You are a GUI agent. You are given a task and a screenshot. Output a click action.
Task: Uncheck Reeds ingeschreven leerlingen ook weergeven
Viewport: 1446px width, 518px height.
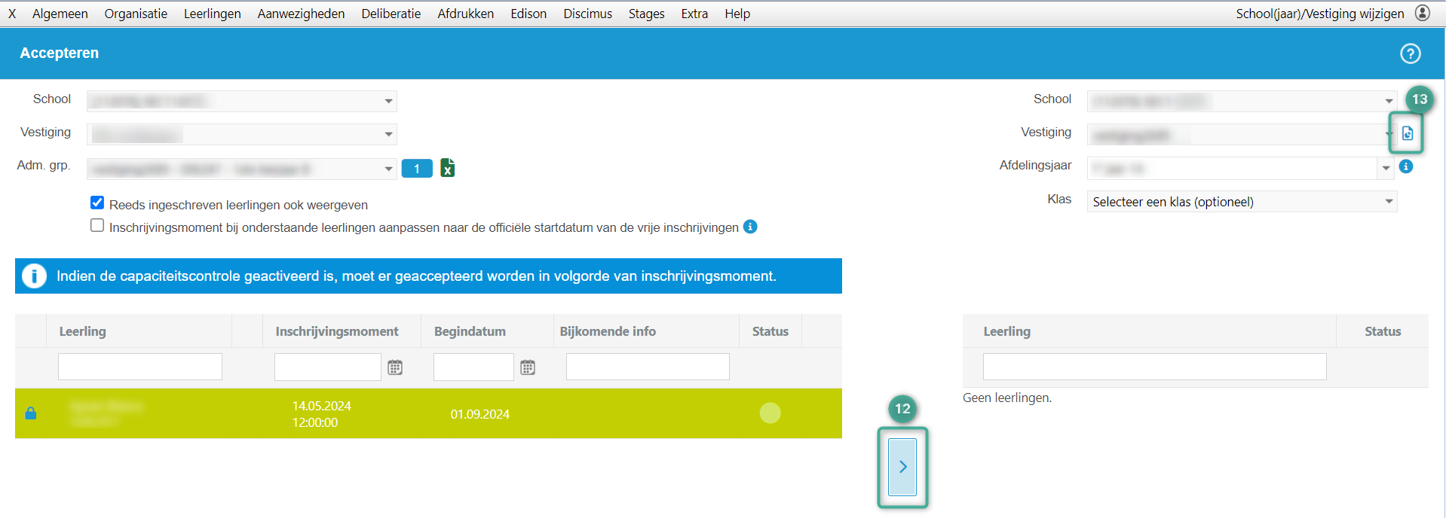tap(97, 203)
